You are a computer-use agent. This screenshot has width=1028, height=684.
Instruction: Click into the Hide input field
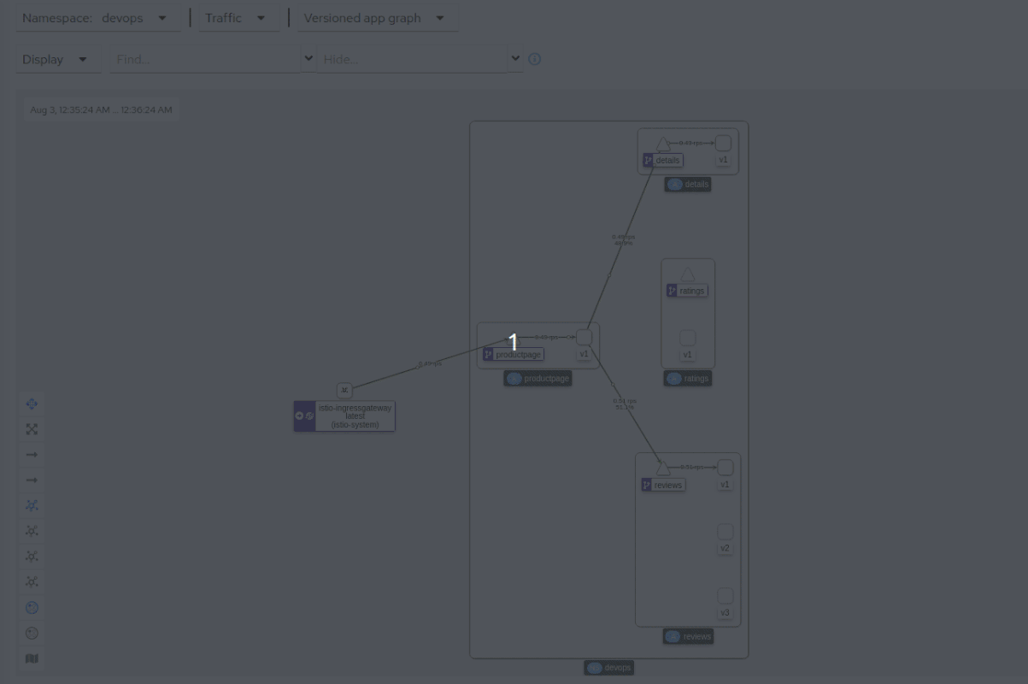414,59
